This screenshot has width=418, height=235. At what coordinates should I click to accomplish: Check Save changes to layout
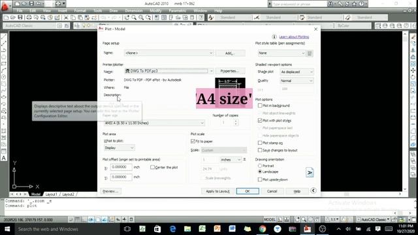click(x=260, y=150)
